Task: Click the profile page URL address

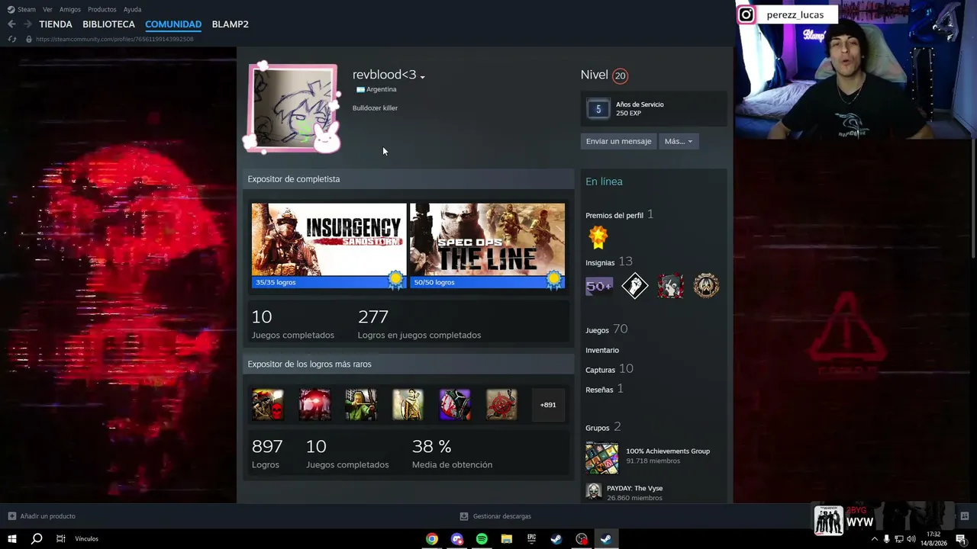Action: (114, 39)
